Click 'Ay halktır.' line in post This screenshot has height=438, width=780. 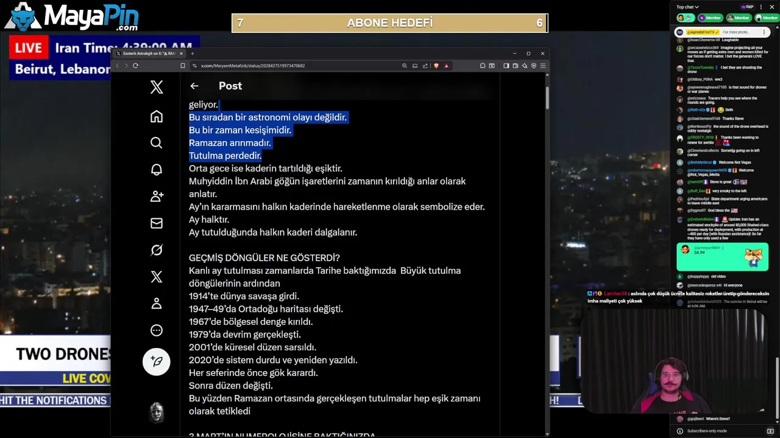pyautogui.click(x=209, y=220)
